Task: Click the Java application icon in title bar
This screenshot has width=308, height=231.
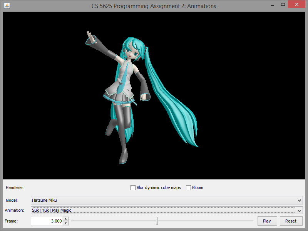Action: pos(7,6)
